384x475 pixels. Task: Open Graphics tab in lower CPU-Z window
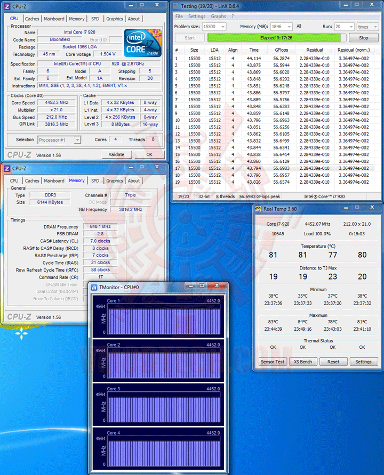click(x=115, y=181)
